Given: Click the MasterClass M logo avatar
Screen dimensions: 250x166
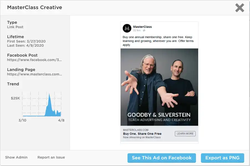Looking at the screenshot, I should pyautogui.click(x=127, y=28).
